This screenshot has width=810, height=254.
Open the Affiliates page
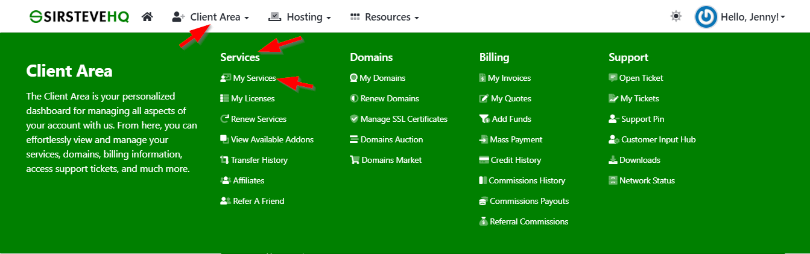[248, 180]
